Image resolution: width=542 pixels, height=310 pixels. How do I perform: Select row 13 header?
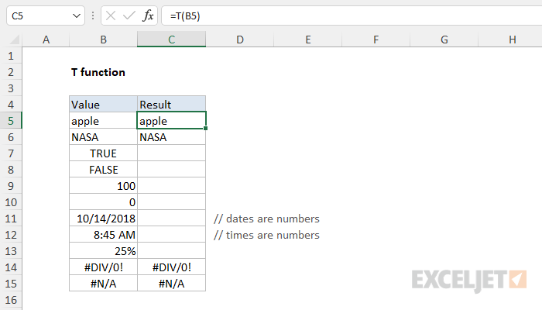(11, 251)
